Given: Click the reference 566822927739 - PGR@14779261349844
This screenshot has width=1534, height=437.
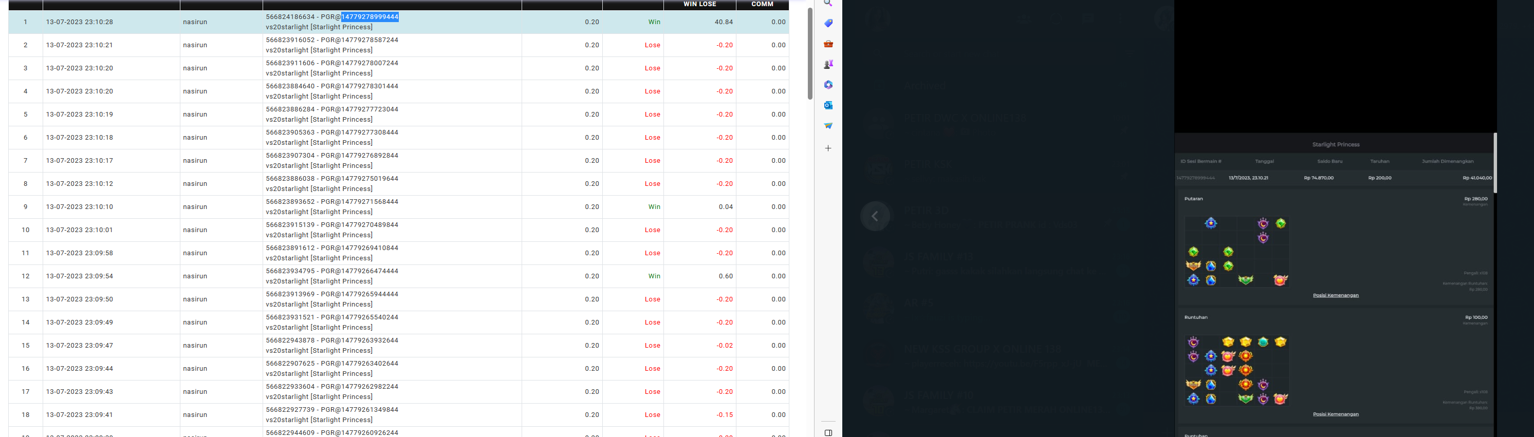Looking at the screenshot, I should pyautogui.click(x=332, y=410).
